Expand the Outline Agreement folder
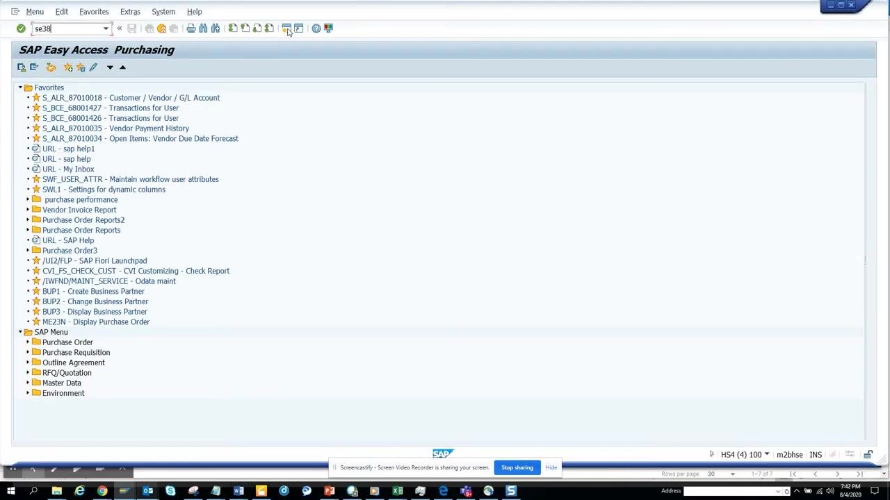890x500 pixels. (x=28, y=362)
